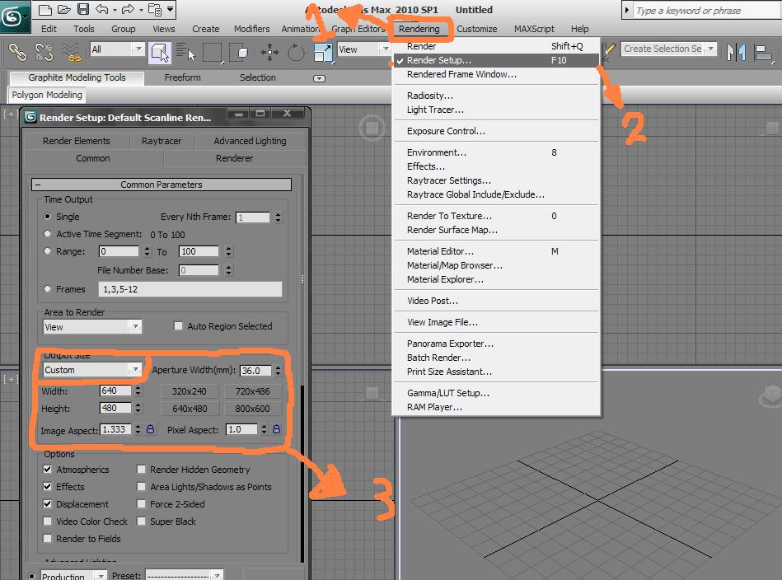Viewport: 782px width, 580px height.
Task: Click the Select and Link chain icon
Action: click(17, 51)
